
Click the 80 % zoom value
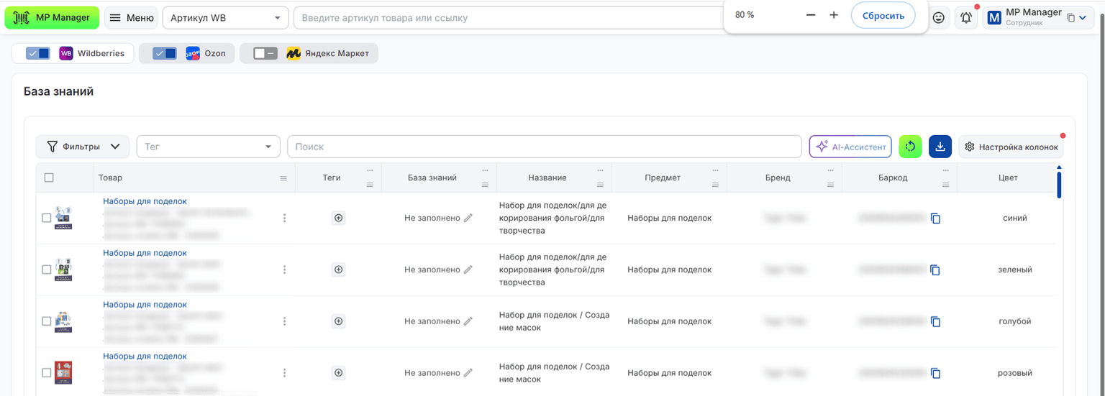(745, 15)
